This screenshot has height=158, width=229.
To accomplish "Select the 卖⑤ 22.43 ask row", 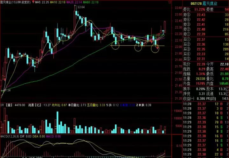I will [206, 15].
